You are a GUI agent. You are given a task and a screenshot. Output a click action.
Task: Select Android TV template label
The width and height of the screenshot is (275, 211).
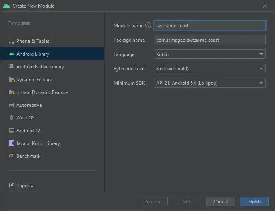(28, 131)
